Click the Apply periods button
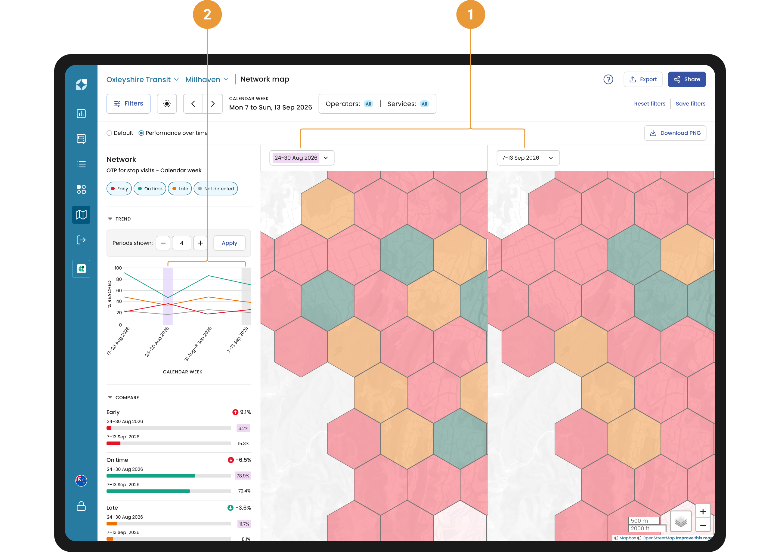This screenshot has width=780, height=552. (229, 243)
